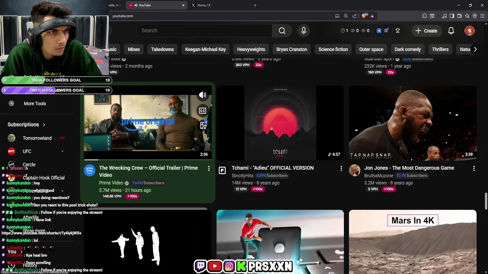Select the Mixes filter chip

point(134,49)
